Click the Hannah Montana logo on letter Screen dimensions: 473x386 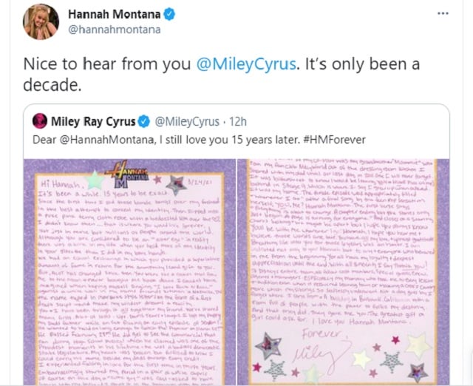127,174
